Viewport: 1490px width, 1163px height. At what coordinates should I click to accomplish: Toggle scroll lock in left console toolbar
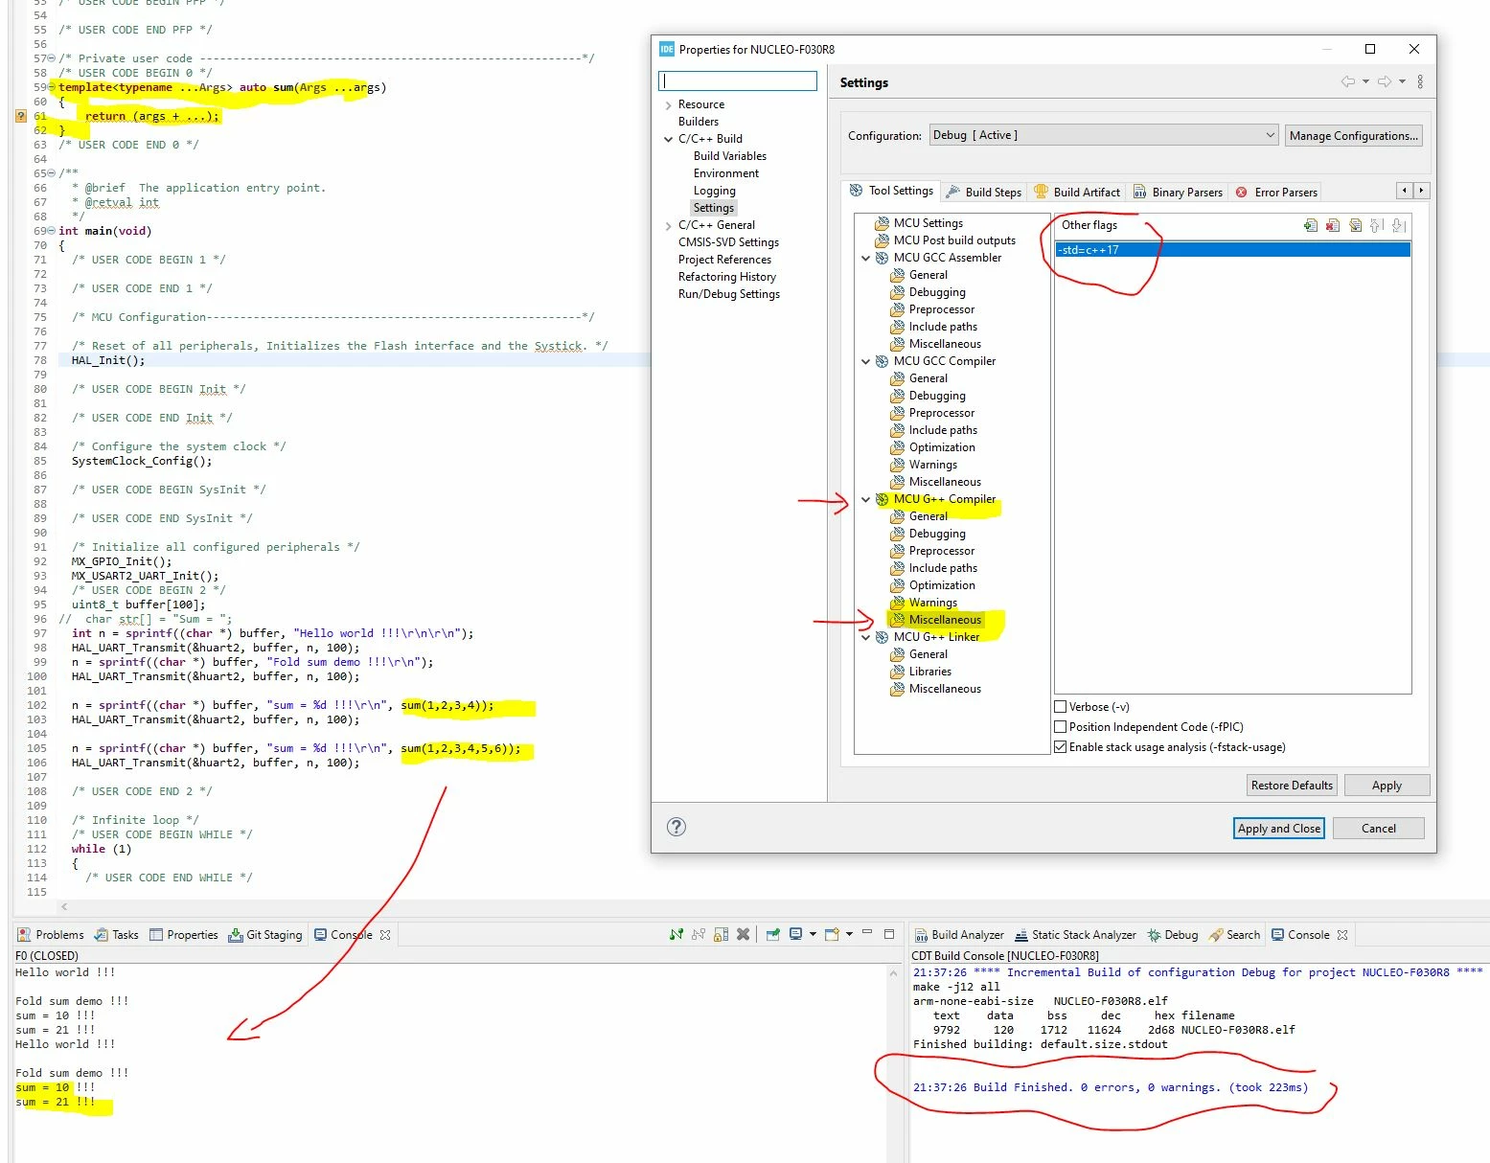click(721, 934)
